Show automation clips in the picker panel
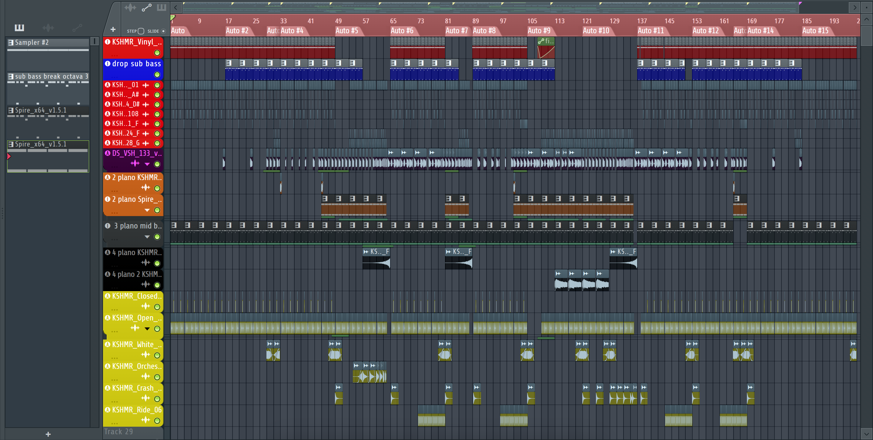The width and height of the screenshot is (873, 440). (x=77, y=28)
